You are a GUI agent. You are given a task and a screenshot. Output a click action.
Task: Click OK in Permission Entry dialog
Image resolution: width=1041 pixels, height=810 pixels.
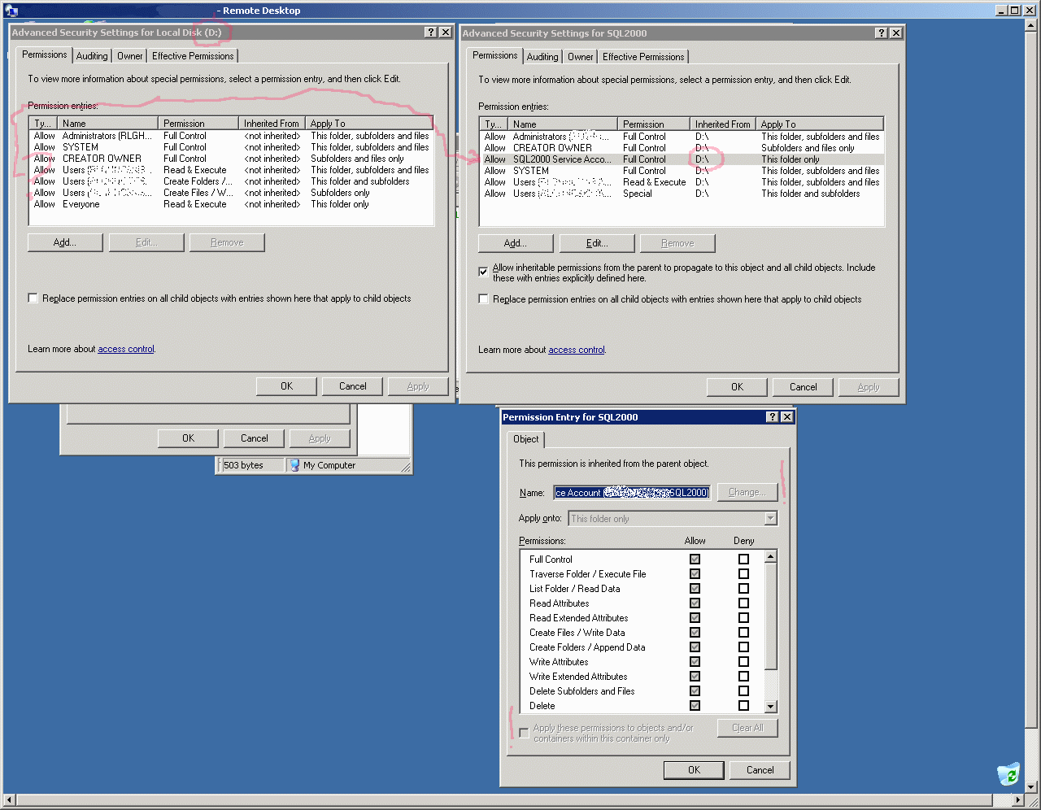694,770
